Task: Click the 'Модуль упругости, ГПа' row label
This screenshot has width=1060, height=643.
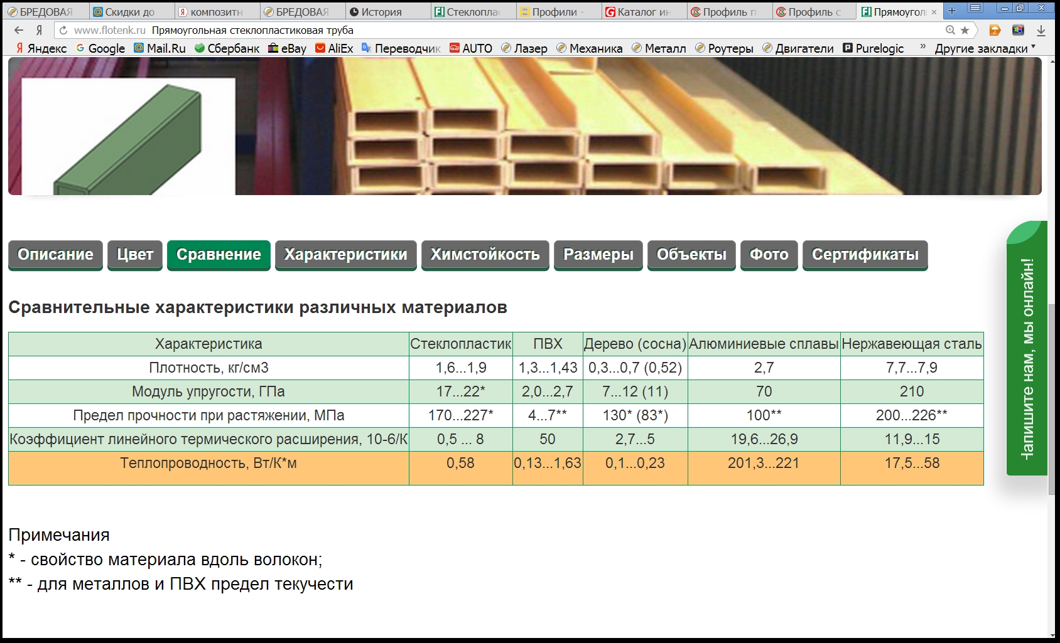Action: click(208, 391)
